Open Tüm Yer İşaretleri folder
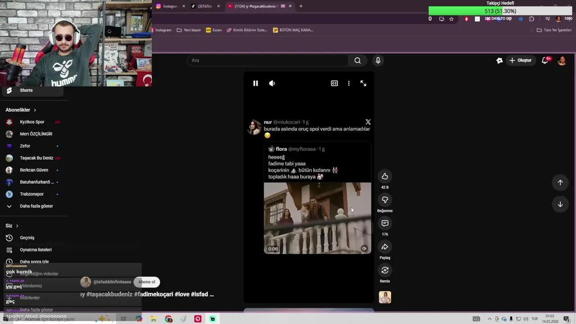The width and height of the screenshot is (576, 324). 554,30
